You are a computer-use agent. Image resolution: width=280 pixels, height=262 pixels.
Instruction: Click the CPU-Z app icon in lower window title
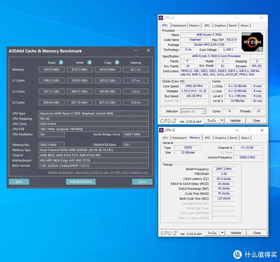(161, 130)
